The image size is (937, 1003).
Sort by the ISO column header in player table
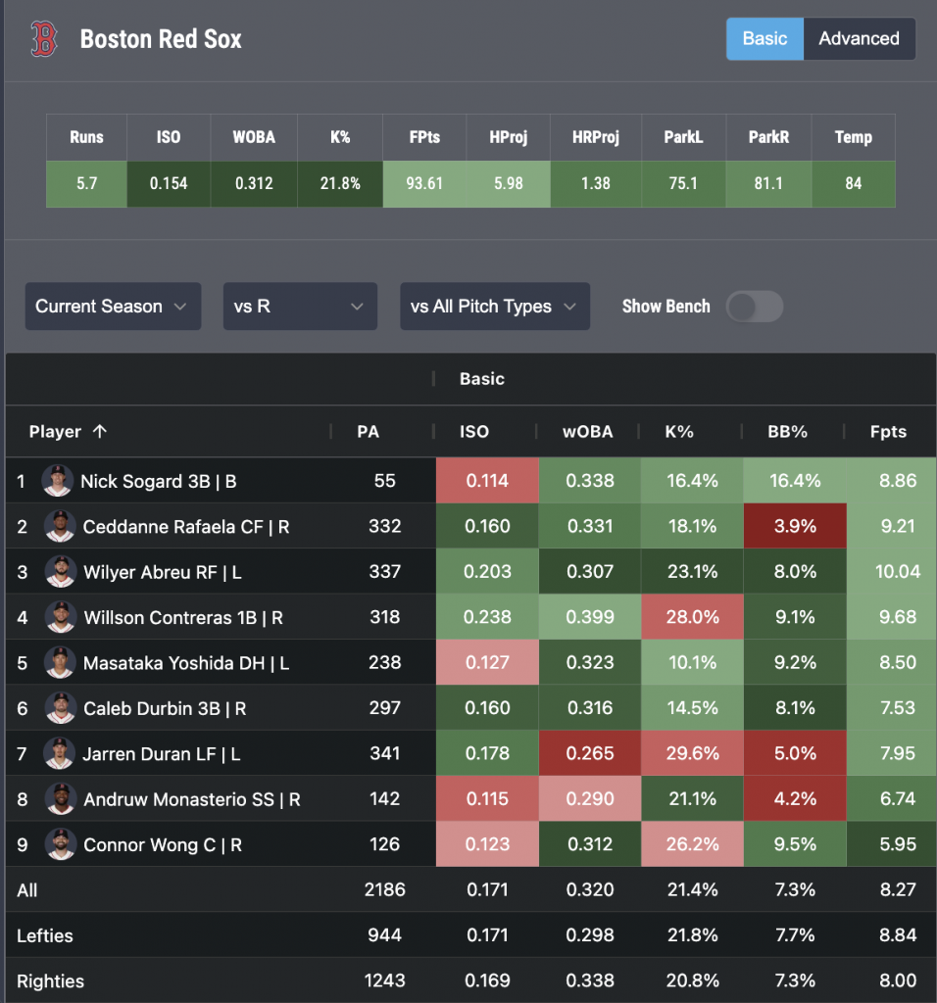point(473,432)
